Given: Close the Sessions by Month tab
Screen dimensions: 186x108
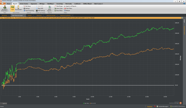Looking at the screenshot, I should (x=72, y=15).
